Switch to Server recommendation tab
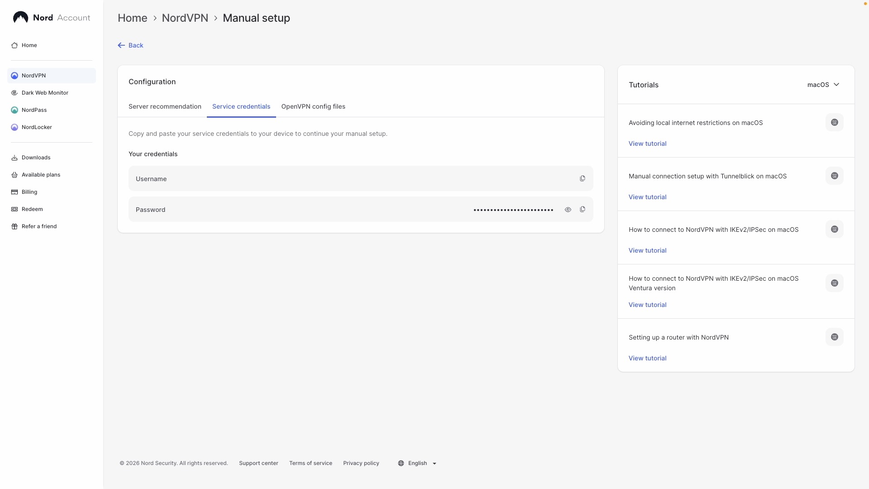Screen dimensions: 869x489 click(x=165, y=106)
